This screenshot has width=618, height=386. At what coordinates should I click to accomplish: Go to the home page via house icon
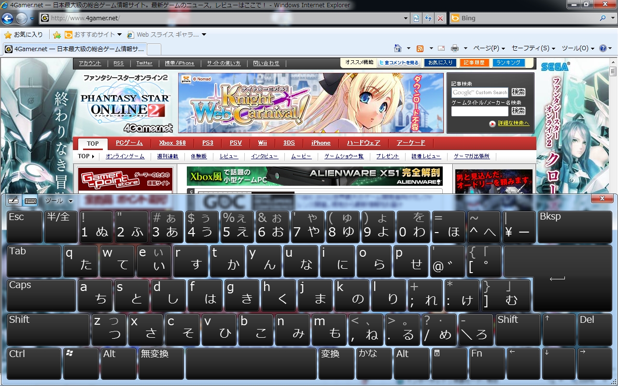point(397,48)
